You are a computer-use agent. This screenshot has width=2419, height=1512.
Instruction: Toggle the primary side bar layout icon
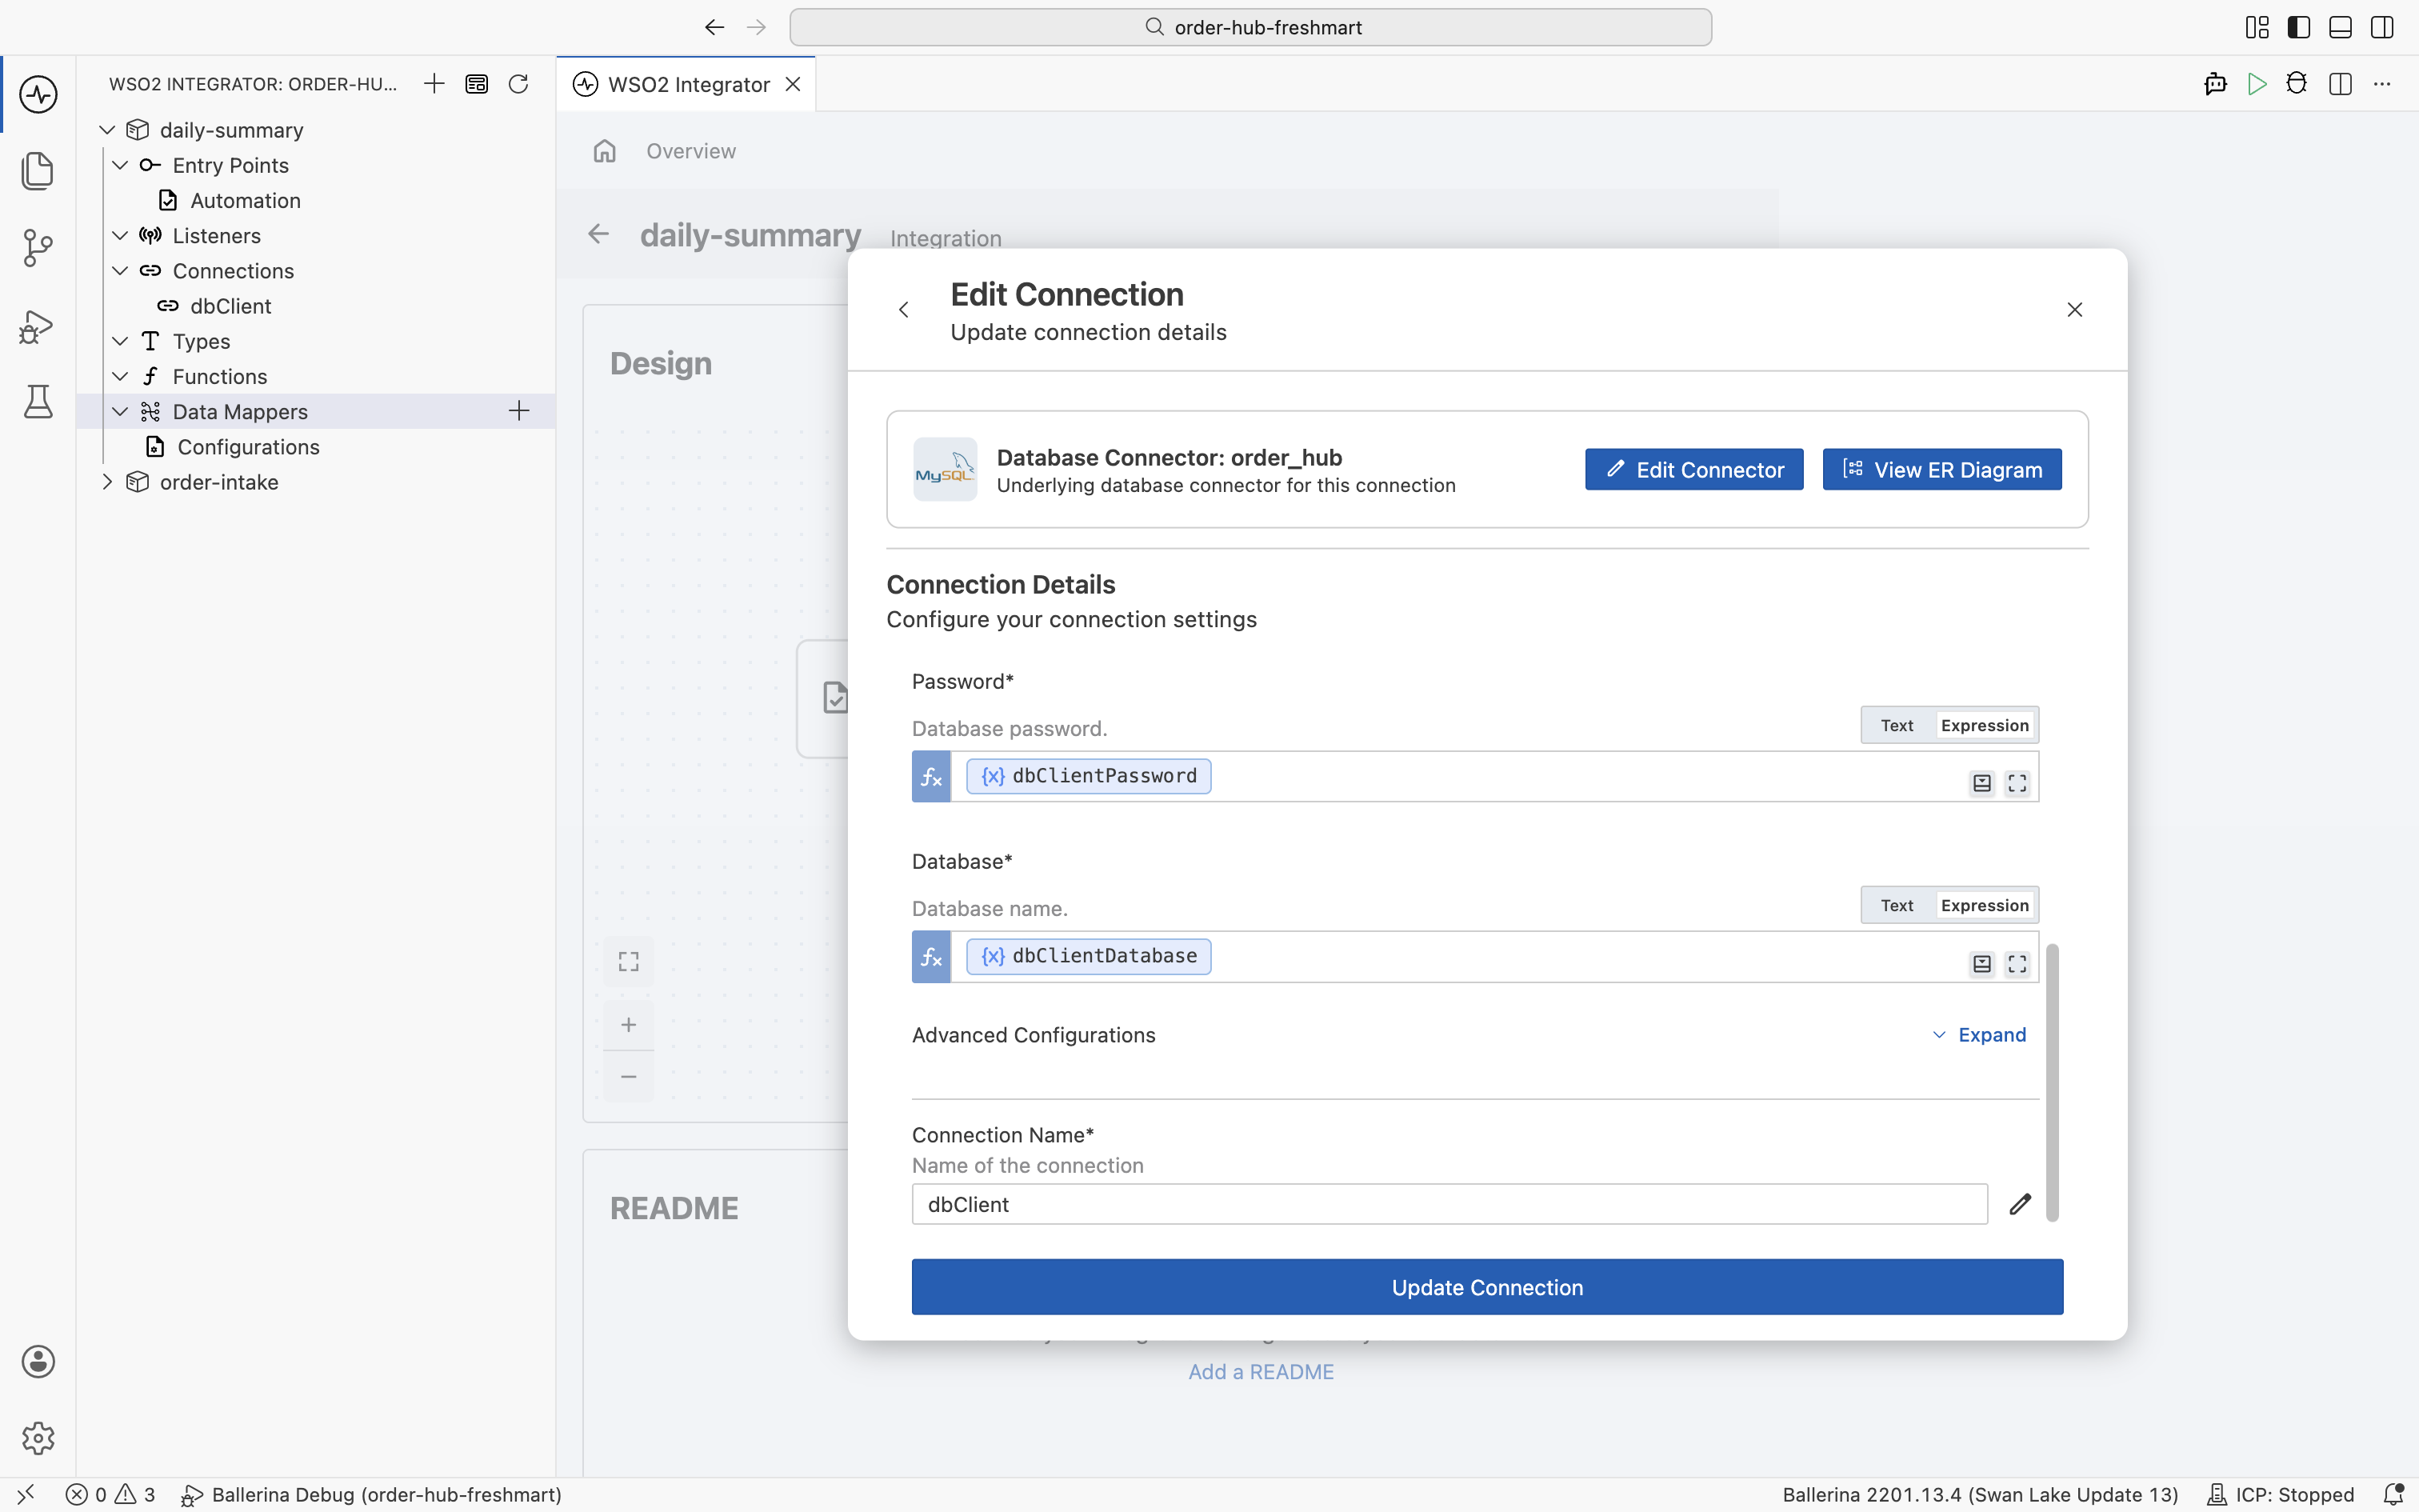pos(2299,28)
